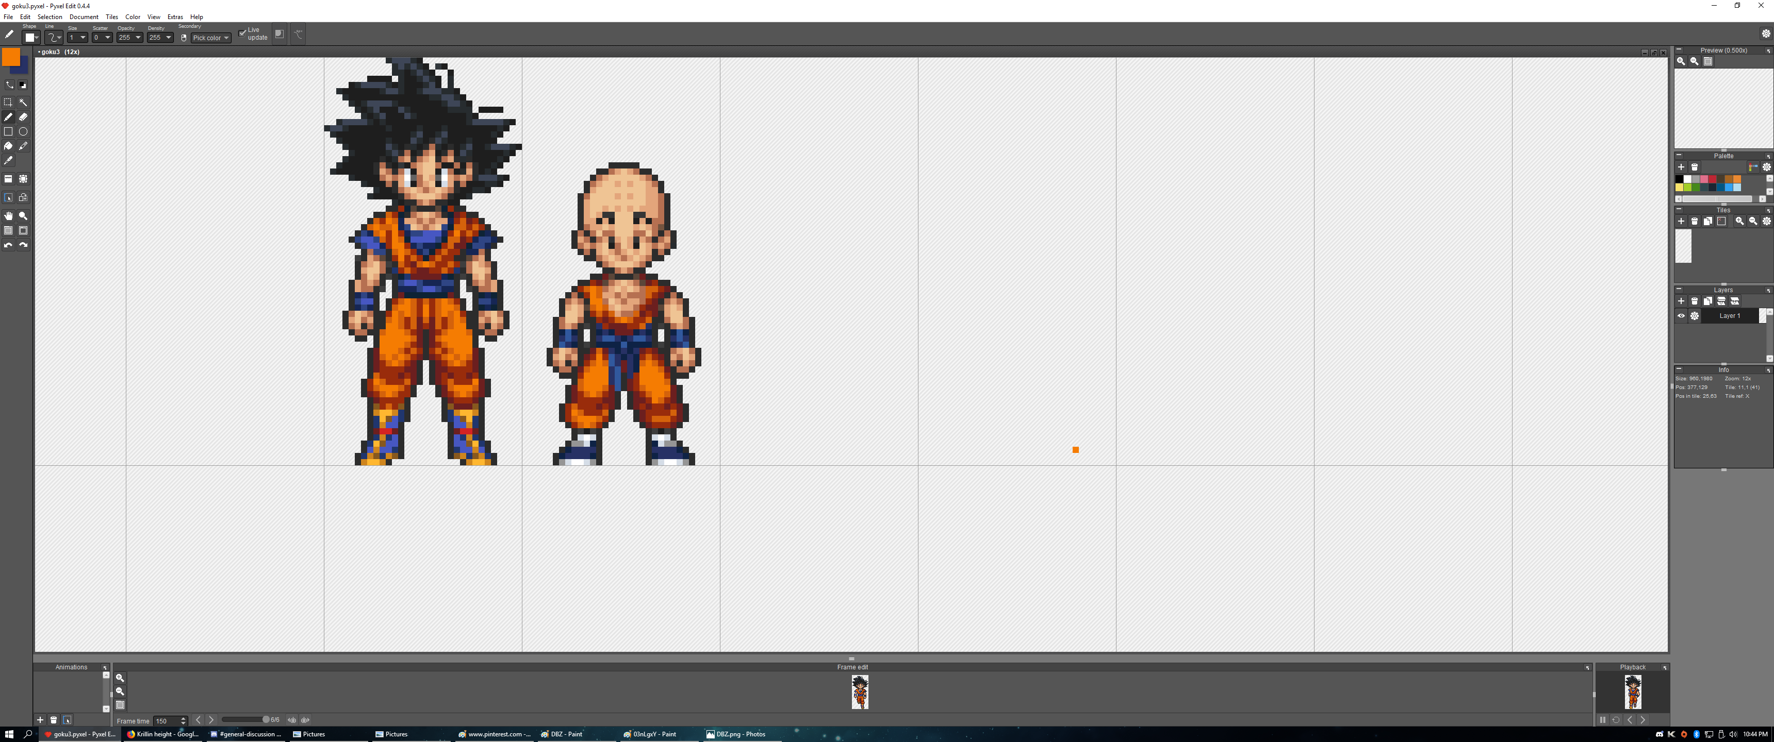The height and width of the screenshot is (742, 1774).
Task: Open the File menu
Action: [8, 17]
